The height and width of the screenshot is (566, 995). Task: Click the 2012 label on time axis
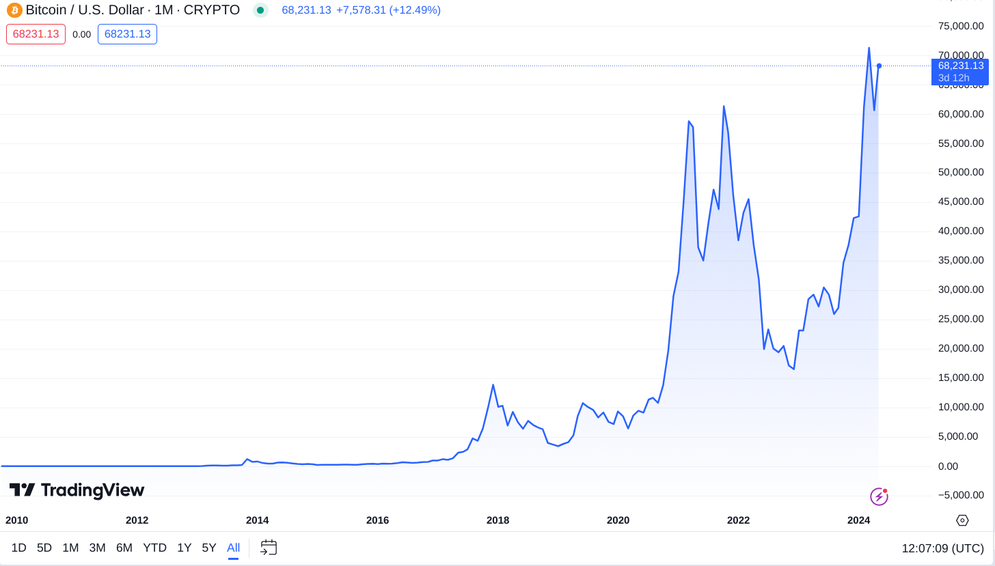point(137,520)
